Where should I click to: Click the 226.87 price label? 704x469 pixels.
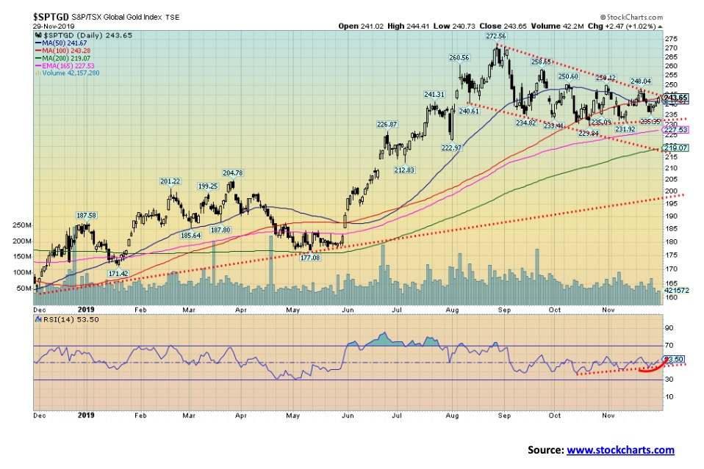(387, 125)
